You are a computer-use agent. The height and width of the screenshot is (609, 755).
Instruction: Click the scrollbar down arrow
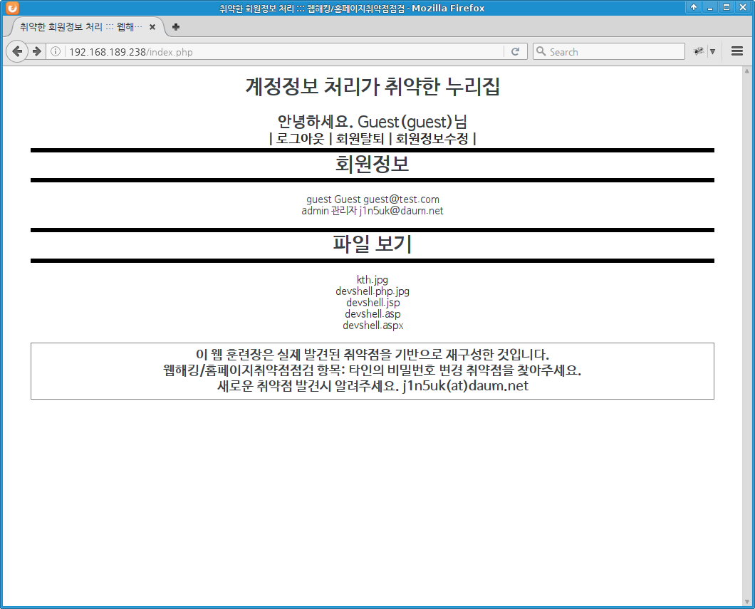click(x=747, y=602)
